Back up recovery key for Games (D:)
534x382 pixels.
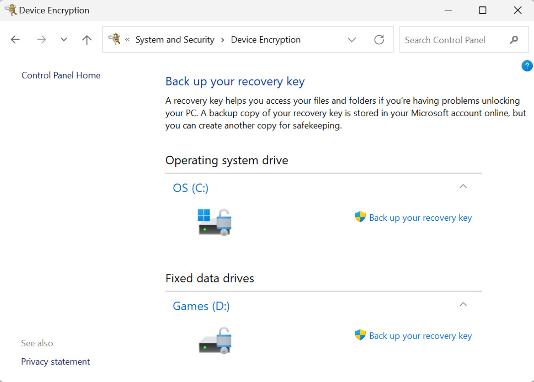point(420,335)
